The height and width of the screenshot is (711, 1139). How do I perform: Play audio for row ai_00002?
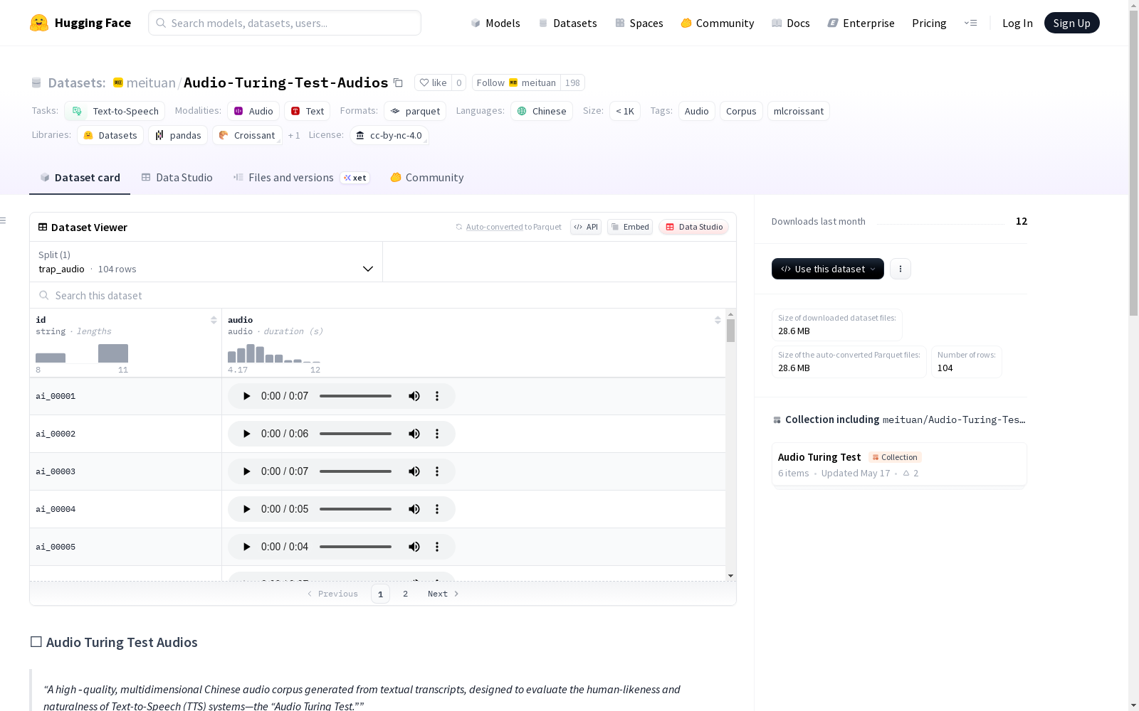246,434
